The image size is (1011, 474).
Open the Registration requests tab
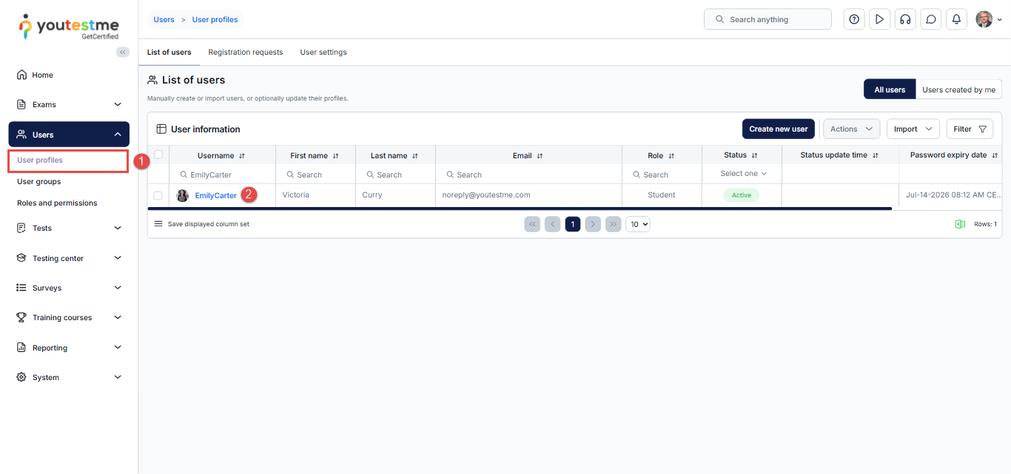point(246,53)
